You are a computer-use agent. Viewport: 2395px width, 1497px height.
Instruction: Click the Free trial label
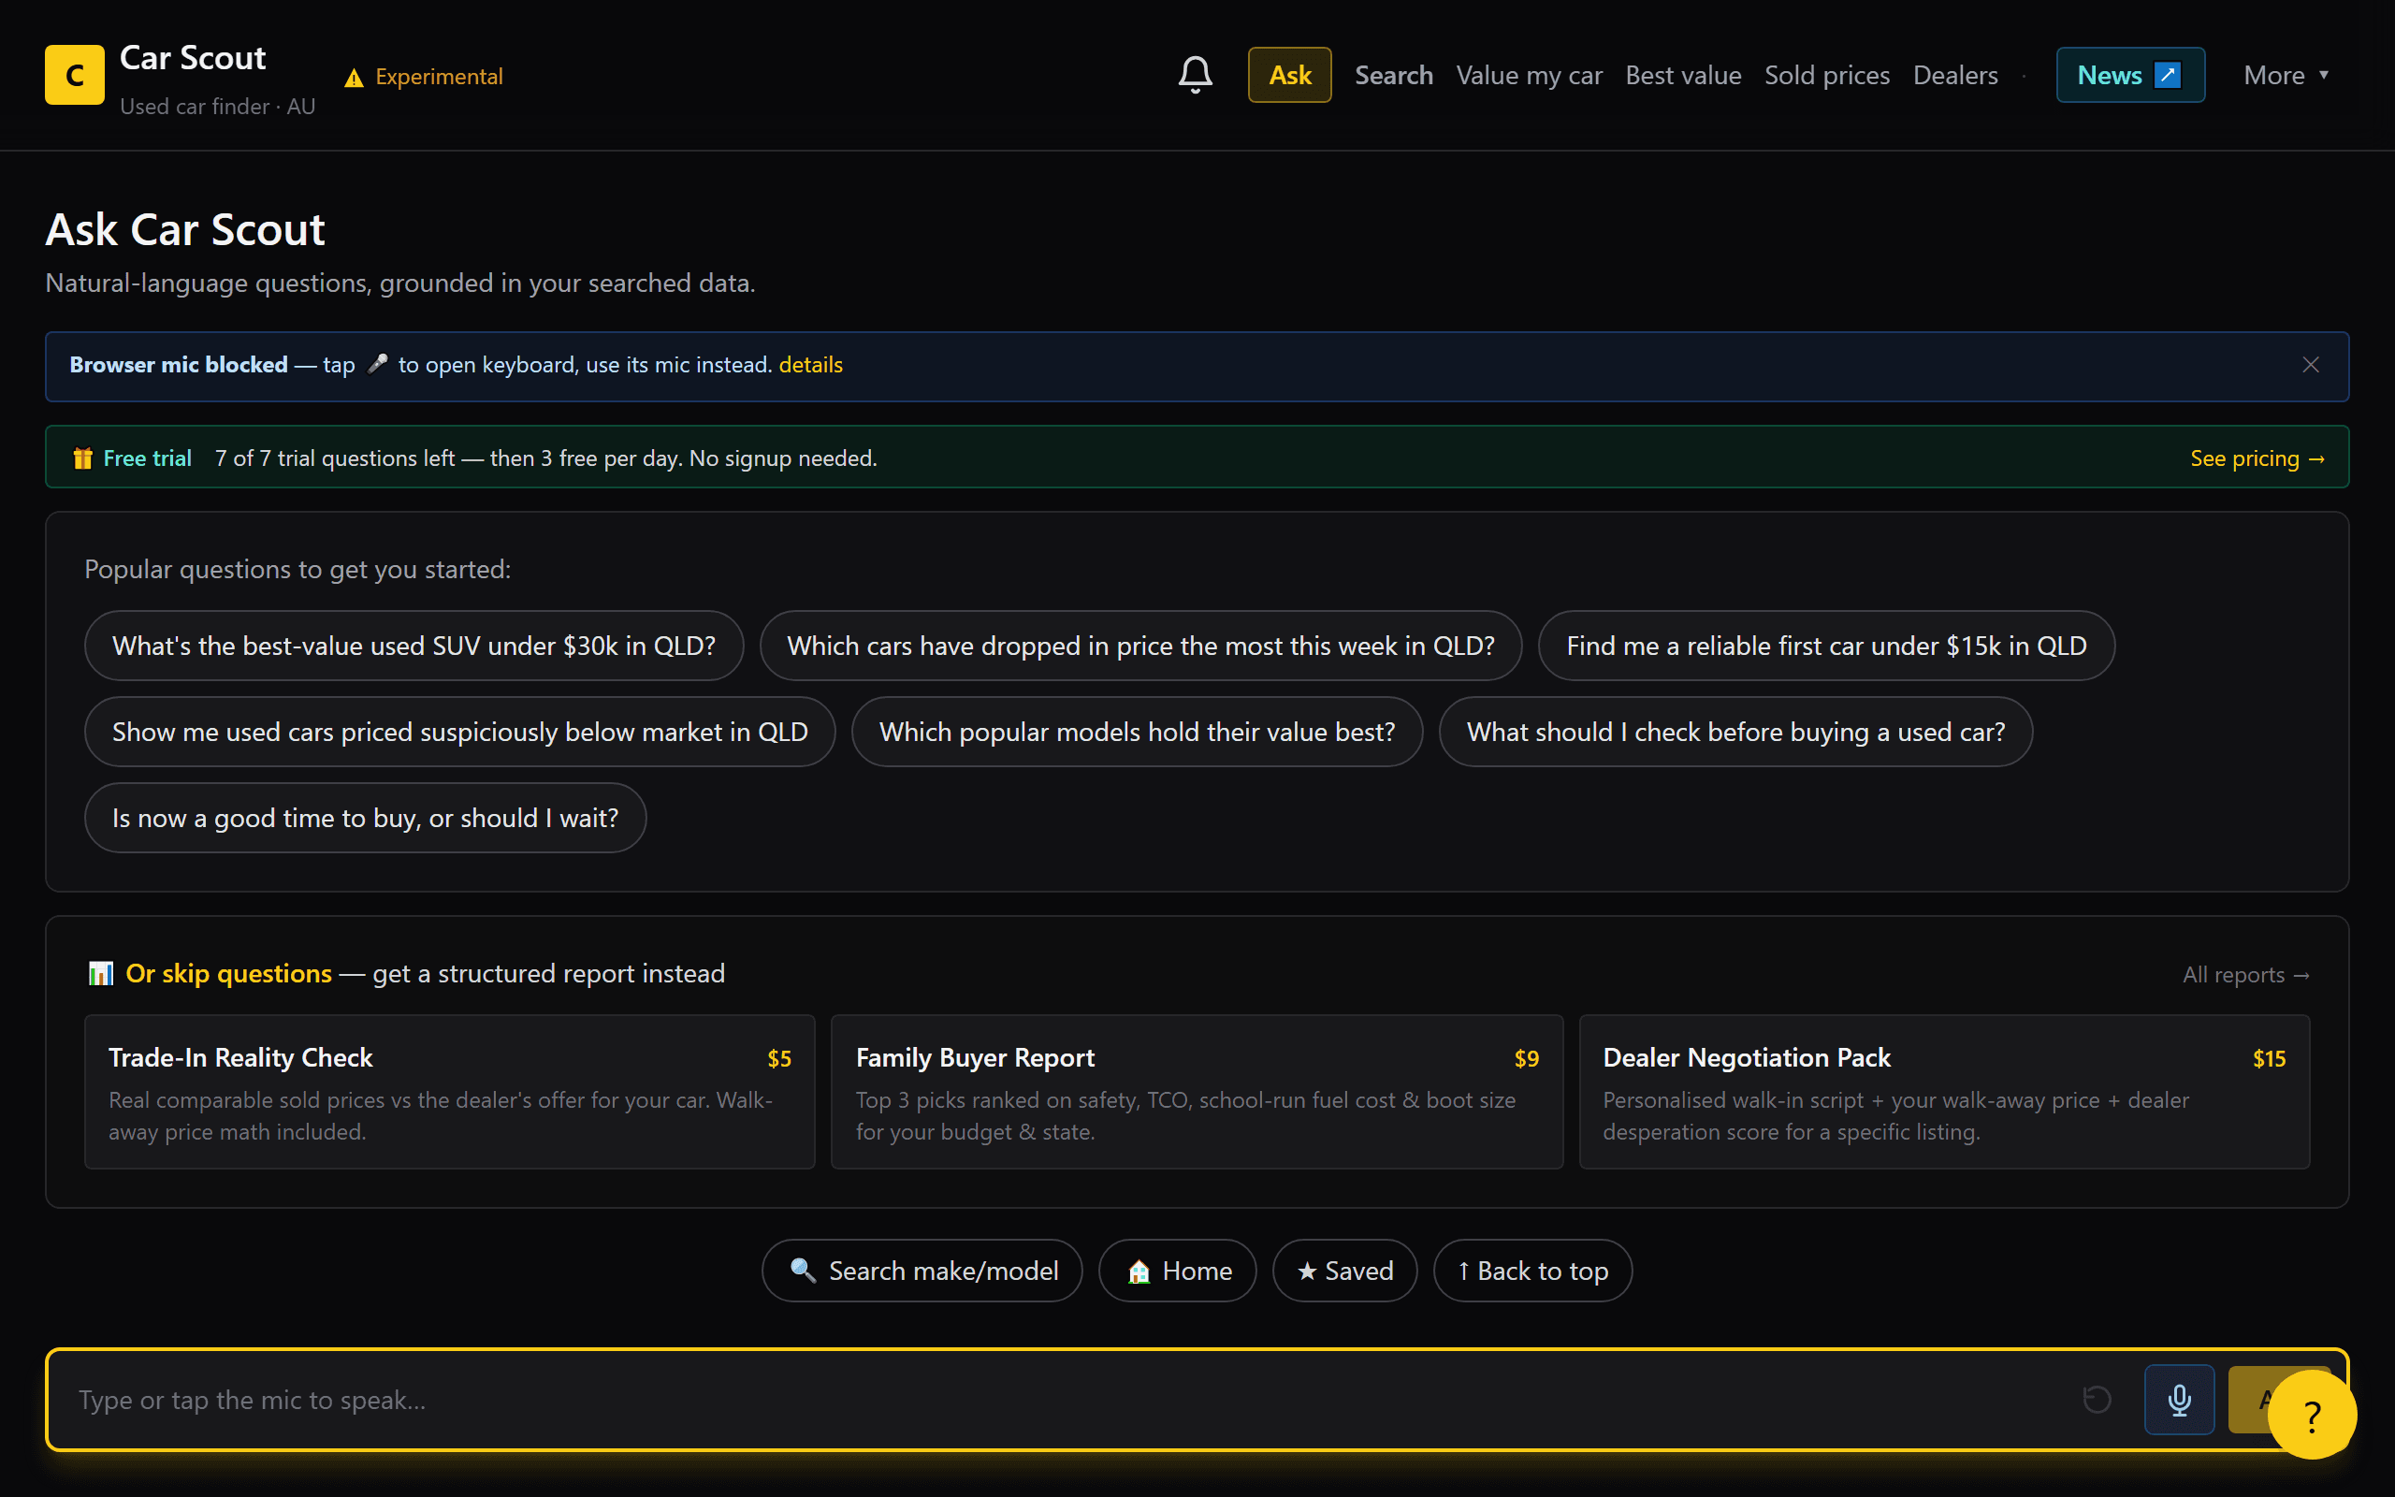tap(148, 458)
